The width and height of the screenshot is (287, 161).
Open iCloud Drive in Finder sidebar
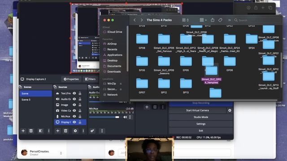pos(113,32)
